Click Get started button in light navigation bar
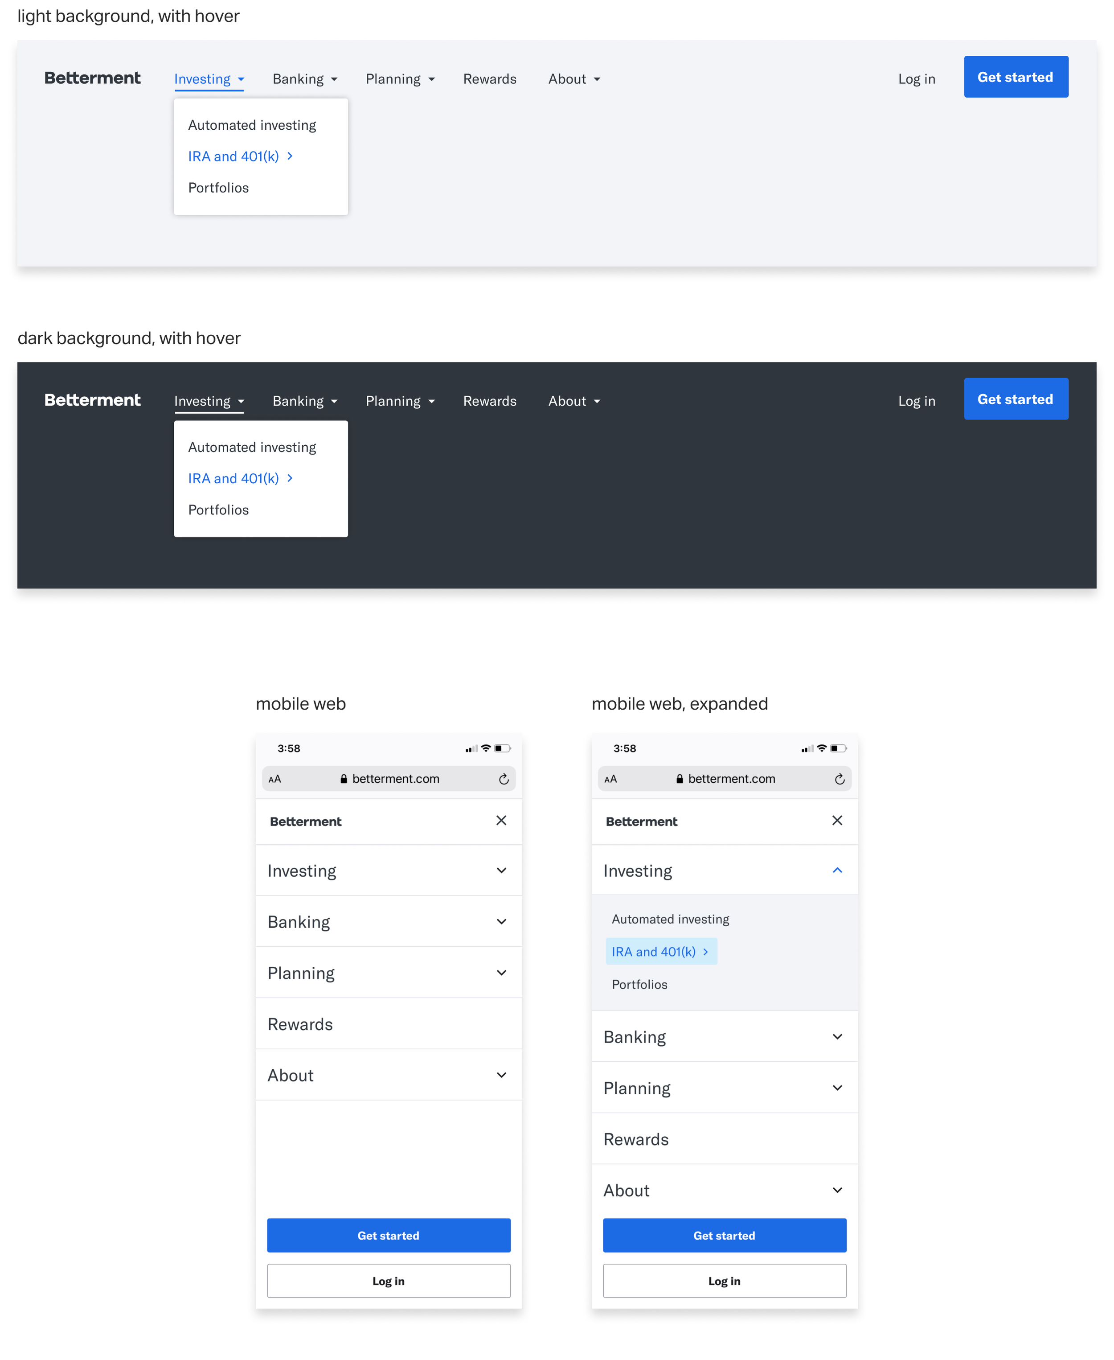The height and width of the screenshot is (1360, 1114). pos(1015,77)
